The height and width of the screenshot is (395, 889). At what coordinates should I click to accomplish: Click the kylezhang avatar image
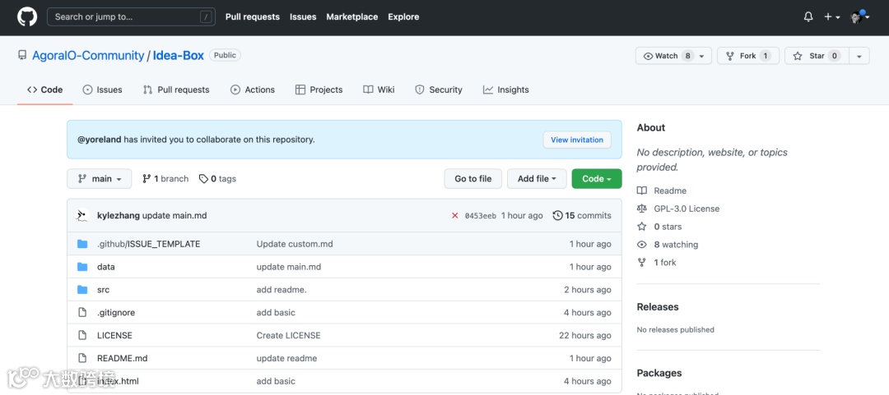click(x=83, y=215)
